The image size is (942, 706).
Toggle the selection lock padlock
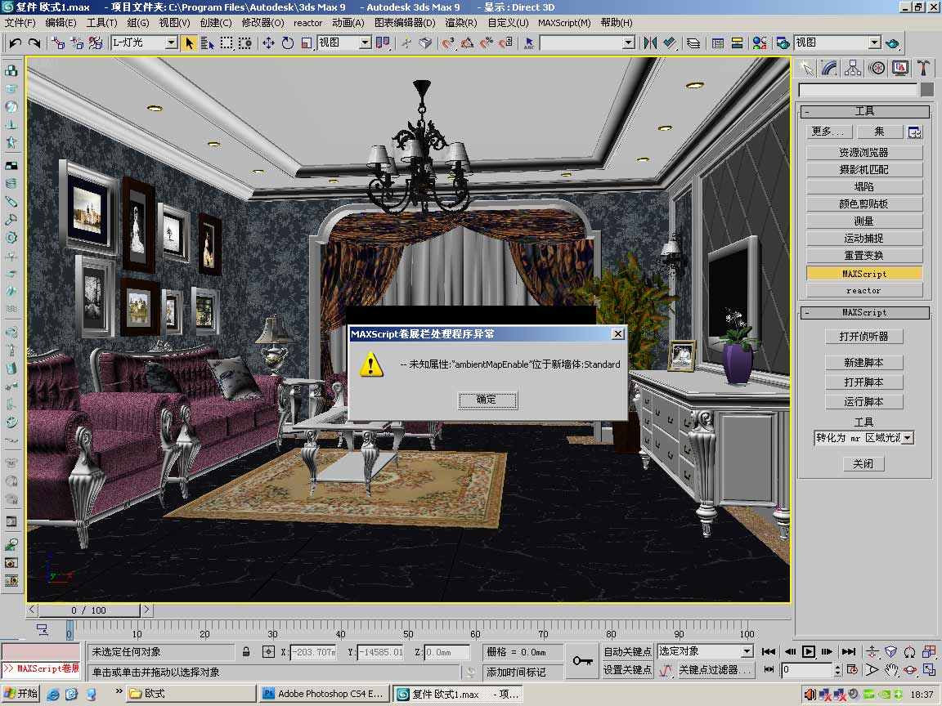pyautogui.click(x=246, y=652)
